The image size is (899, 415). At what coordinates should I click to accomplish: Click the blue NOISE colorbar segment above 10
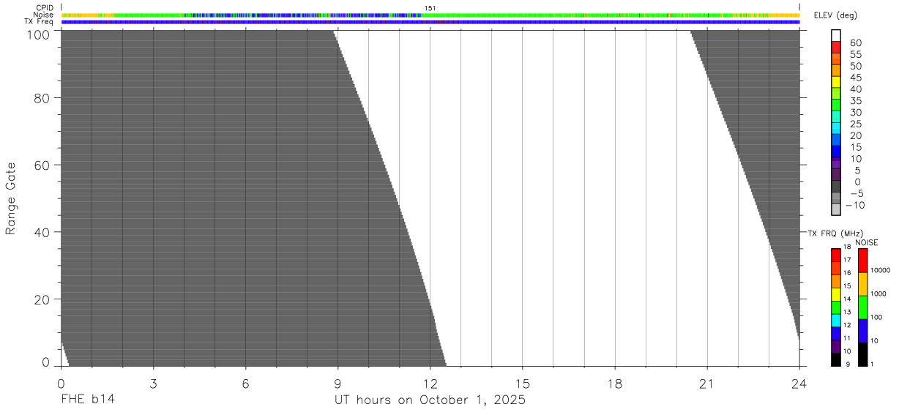tap(863, 331)
